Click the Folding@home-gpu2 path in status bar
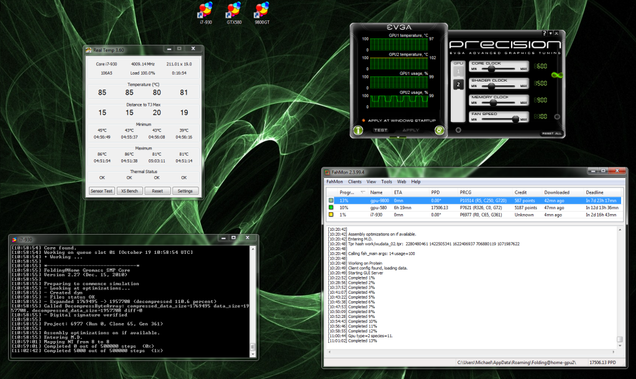This screenshot has width=636, height=379. coord(517,362)
